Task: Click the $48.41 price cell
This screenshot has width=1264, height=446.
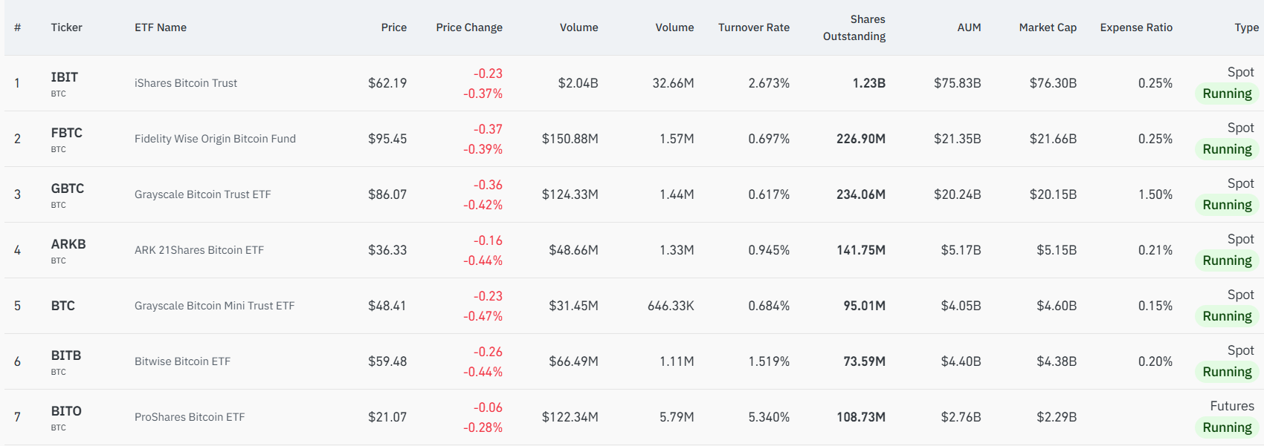Action: tap(387, 306)
